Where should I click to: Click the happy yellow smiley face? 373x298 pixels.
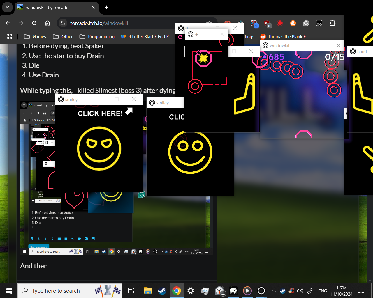point(190,152)
